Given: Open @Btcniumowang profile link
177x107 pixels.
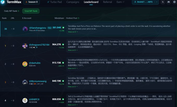Looking at the screenshot, I should (x=38, y=81).
